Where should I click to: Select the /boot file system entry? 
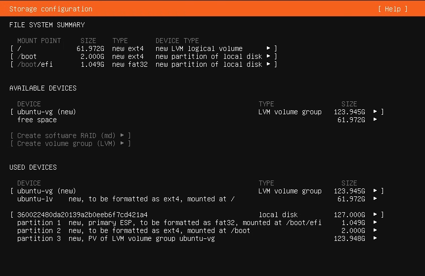[x=144, y=56]
